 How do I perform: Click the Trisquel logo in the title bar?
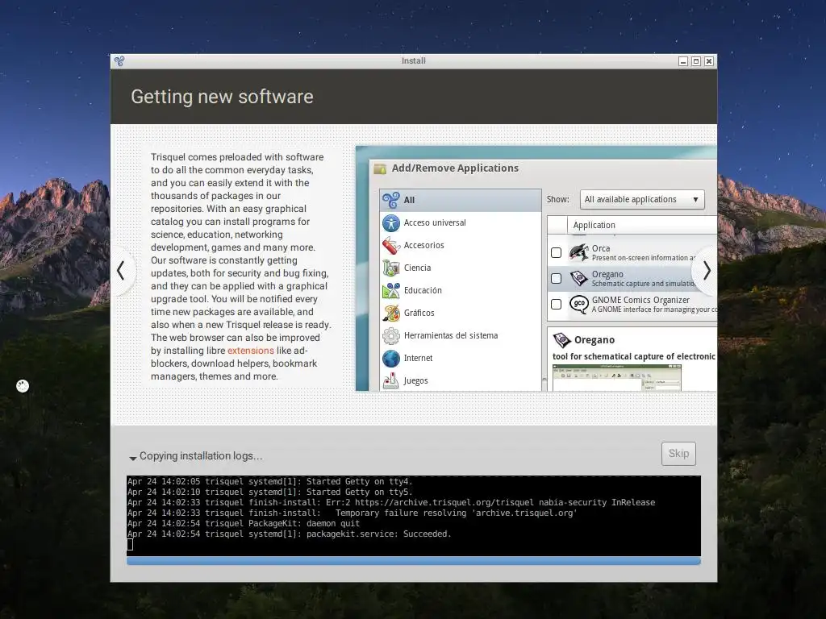coord(119,61)
